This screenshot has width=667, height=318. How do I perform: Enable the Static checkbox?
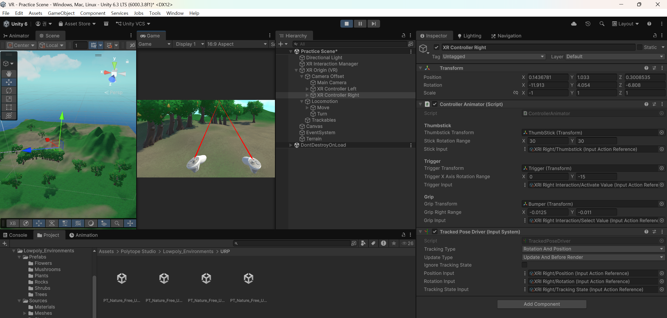(640, 47)
